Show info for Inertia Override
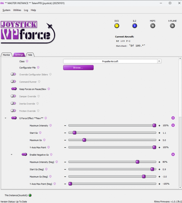Image resolution: width=182 pixels, height=203 pixels. pos(37,103)
